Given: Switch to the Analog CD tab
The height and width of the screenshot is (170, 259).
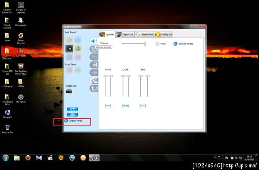Looking at the screenshot, I should click(x=164, y=35).
